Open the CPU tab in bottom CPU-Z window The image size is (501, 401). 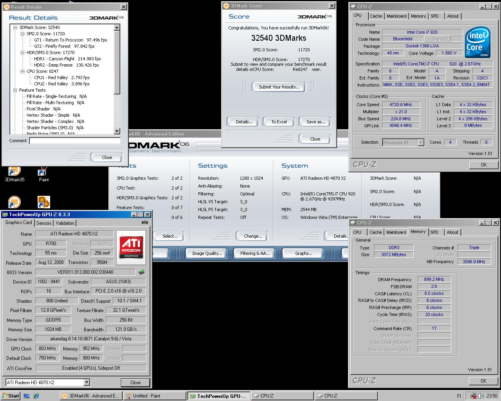tap(357, 232)
